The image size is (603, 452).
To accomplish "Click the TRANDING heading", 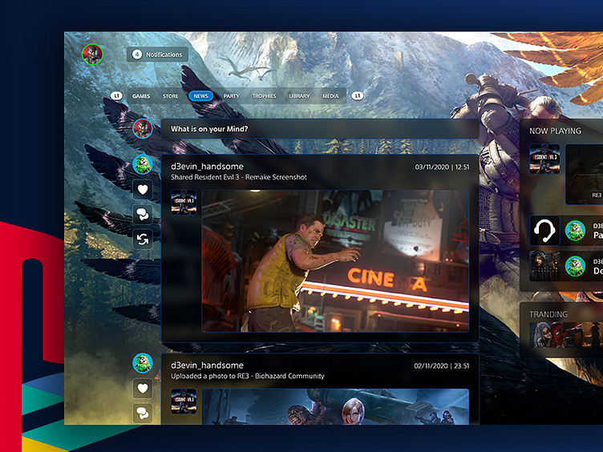I will [x=548, y=314].
